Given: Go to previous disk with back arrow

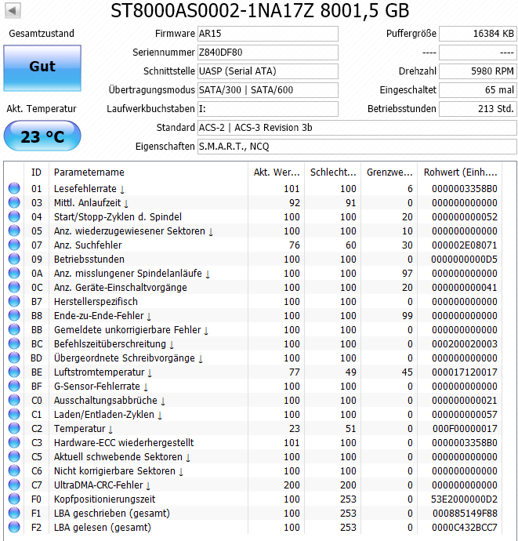Looking at the screenshot, I should point(13,10).
